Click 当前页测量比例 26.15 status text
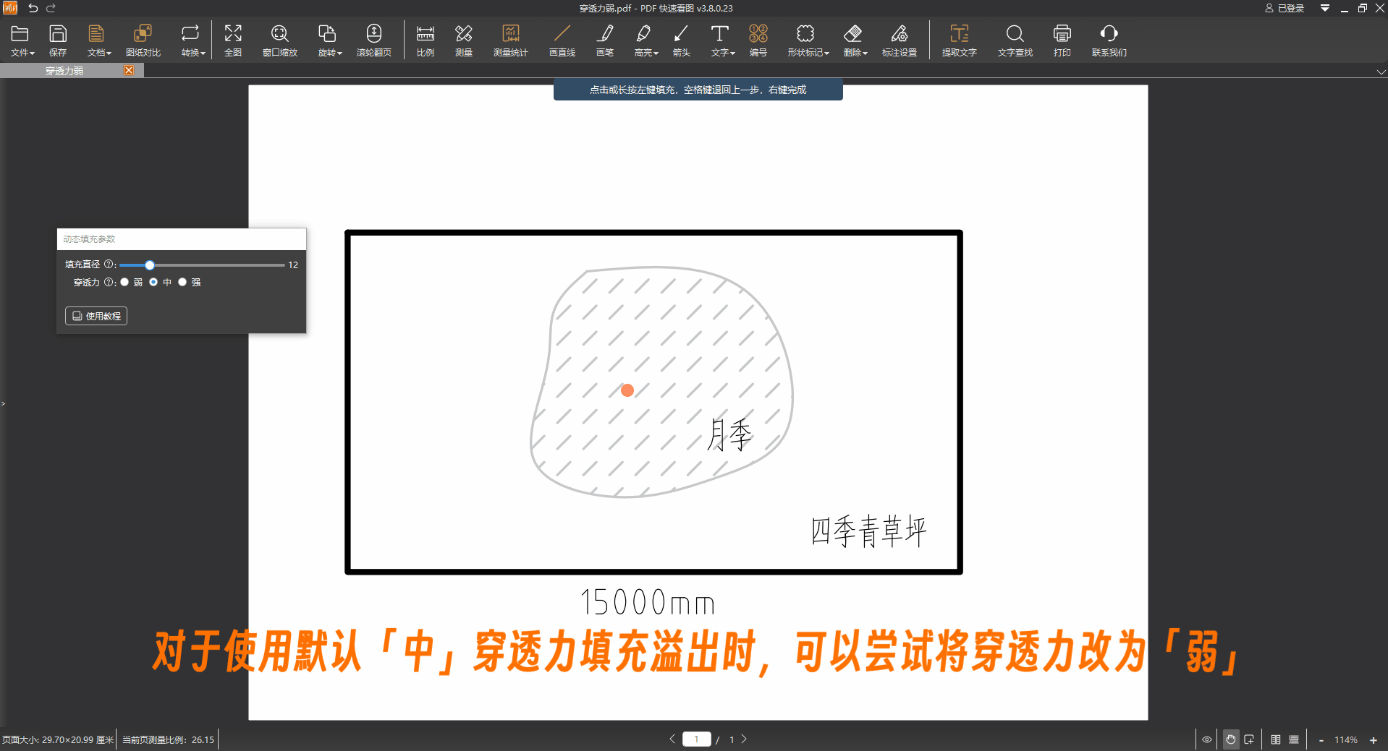The height and width of the screenshot is (751, 1388). point(168,739)
